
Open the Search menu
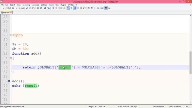tap(13, 5)
